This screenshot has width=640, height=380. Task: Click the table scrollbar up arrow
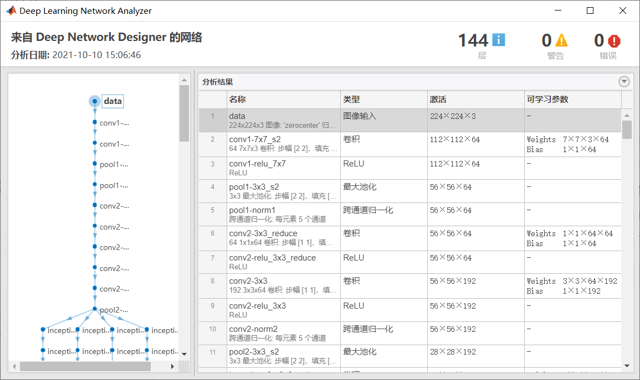pyautogui.click(x=627, y=115)
